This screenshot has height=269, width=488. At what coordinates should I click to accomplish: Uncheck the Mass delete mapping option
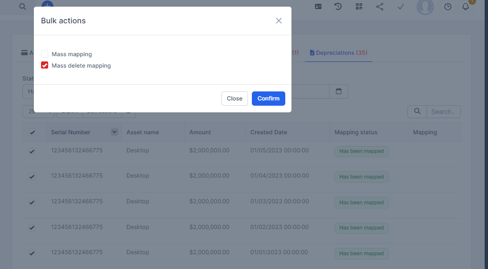45,65
